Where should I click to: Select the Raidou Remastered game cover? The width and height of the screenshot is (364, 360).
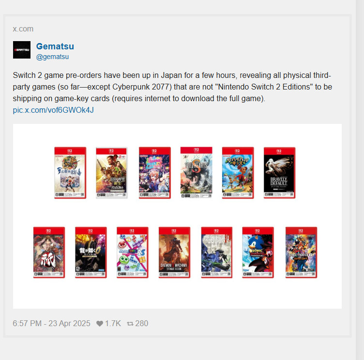pos(216,253)
